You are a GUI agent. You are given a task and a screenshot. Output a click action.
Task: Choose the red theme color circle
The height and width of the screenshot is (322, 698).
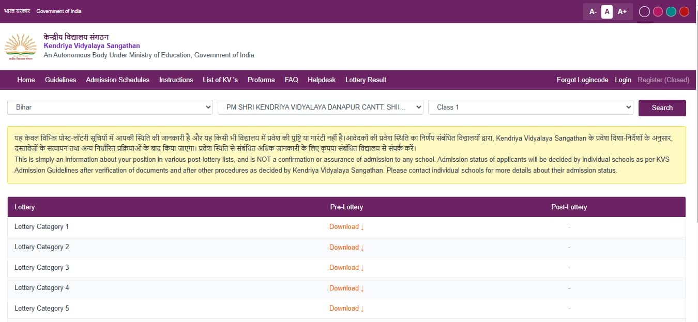(684, 11)
